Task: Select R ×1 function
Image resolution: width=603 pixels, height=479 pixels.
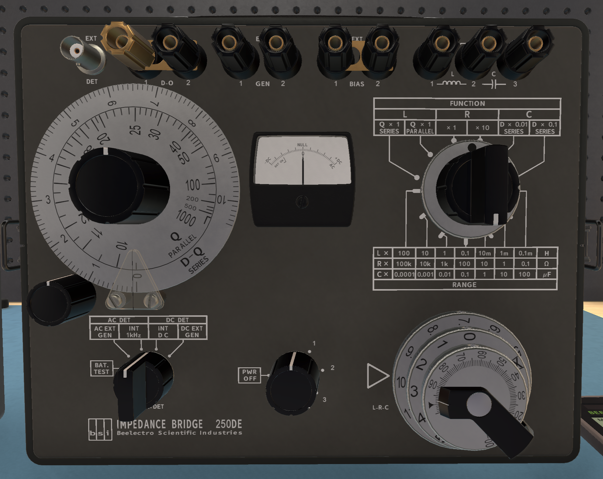Action: pos(451,128)
